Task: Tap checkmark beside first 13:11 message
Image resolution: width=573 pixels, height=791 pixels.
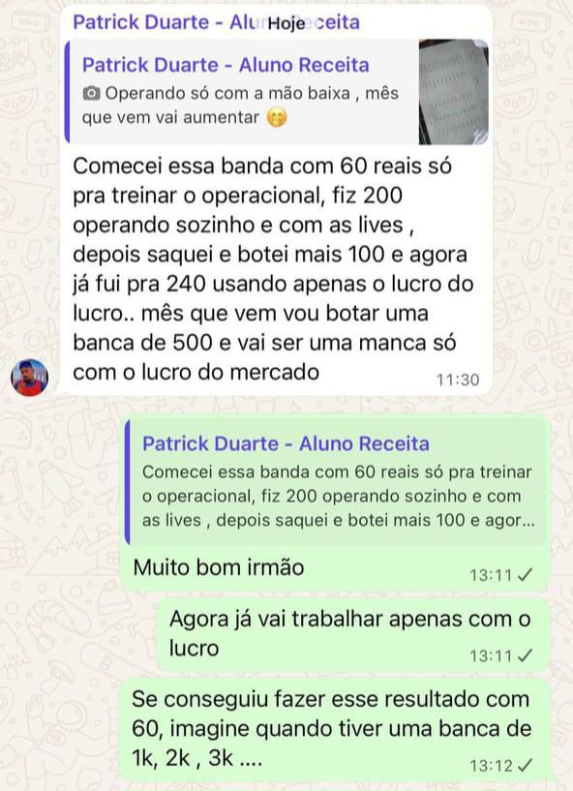Action: [x=525, y=574]
